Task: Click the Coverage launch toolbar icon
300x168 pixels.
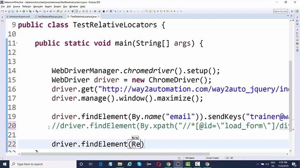Action: [30, 11]
